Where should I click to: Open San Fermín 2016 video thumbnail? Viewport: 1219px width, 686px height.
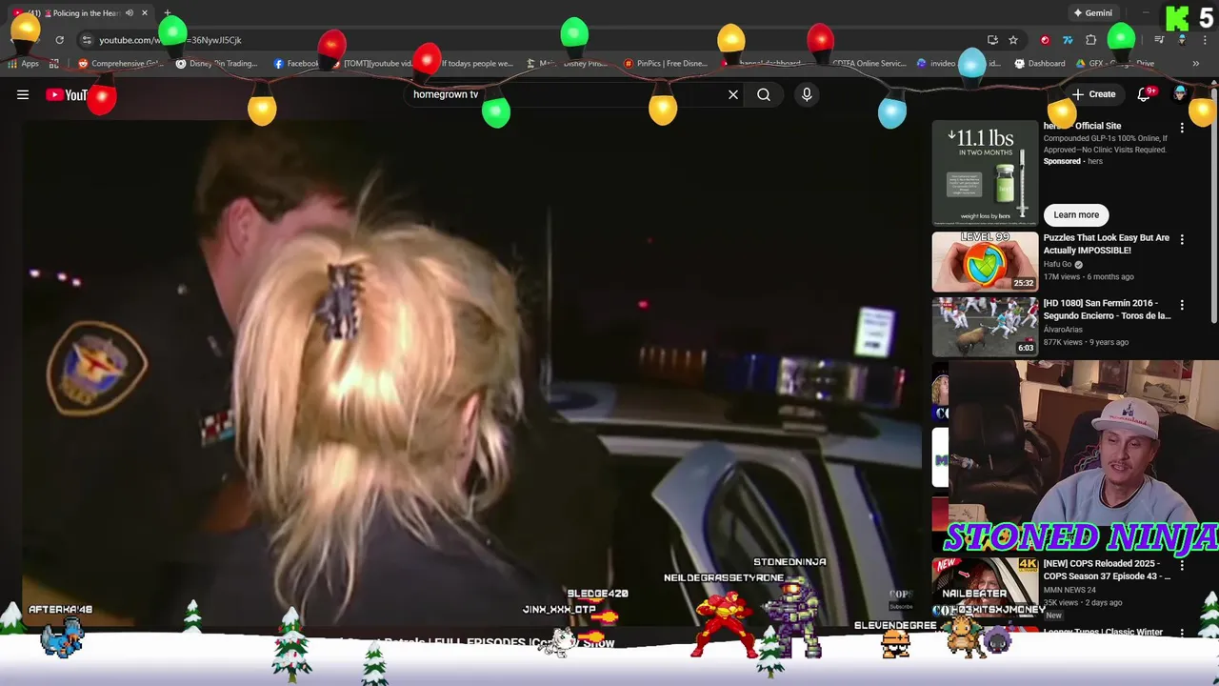click(x=985, y=327)
